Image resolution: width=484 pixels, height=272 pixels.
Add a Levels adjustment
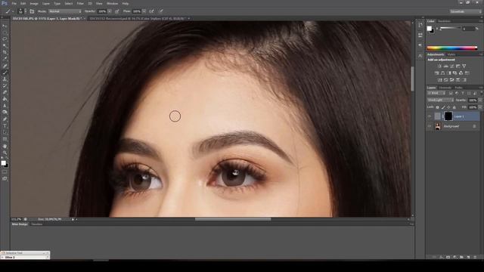tap(445, 66)
